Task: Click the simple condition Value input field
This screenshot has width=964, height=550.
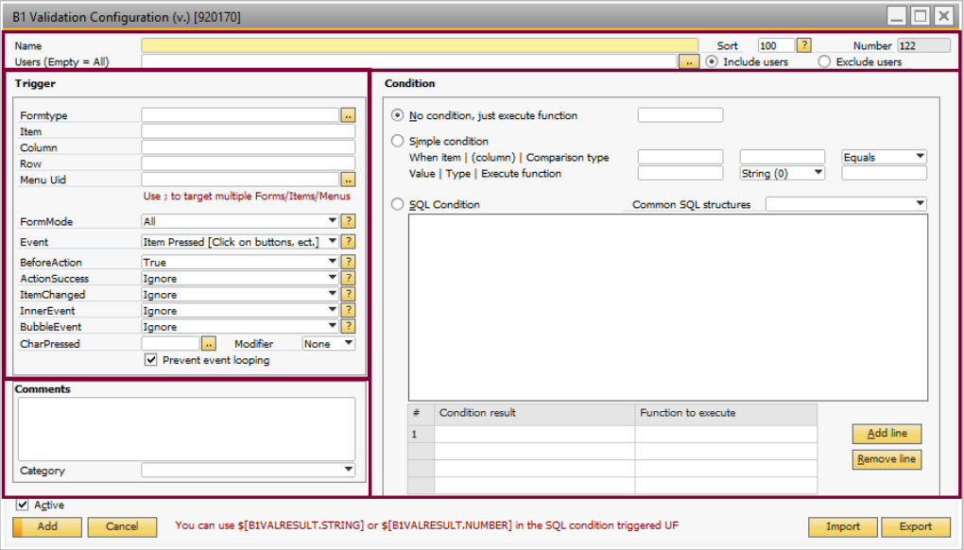Action: (680, 173)
